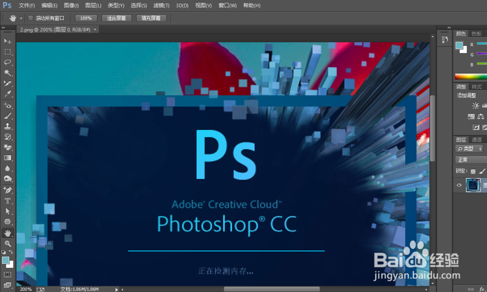The image size is (487, 292).
Task: Select the Blur droplet tool
Action: 8,168
